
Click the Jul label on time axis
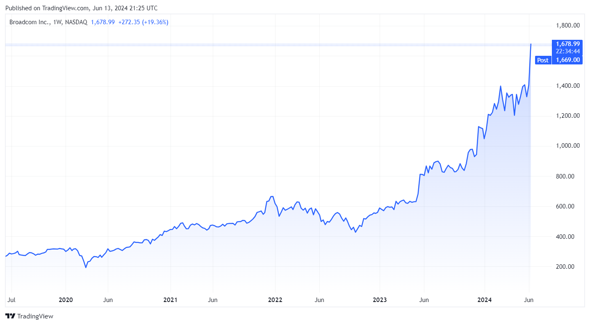click(11, 300)
